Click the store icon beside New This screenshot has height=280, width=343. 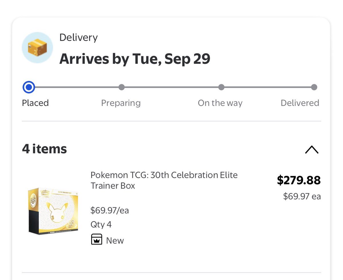point(97,239)
